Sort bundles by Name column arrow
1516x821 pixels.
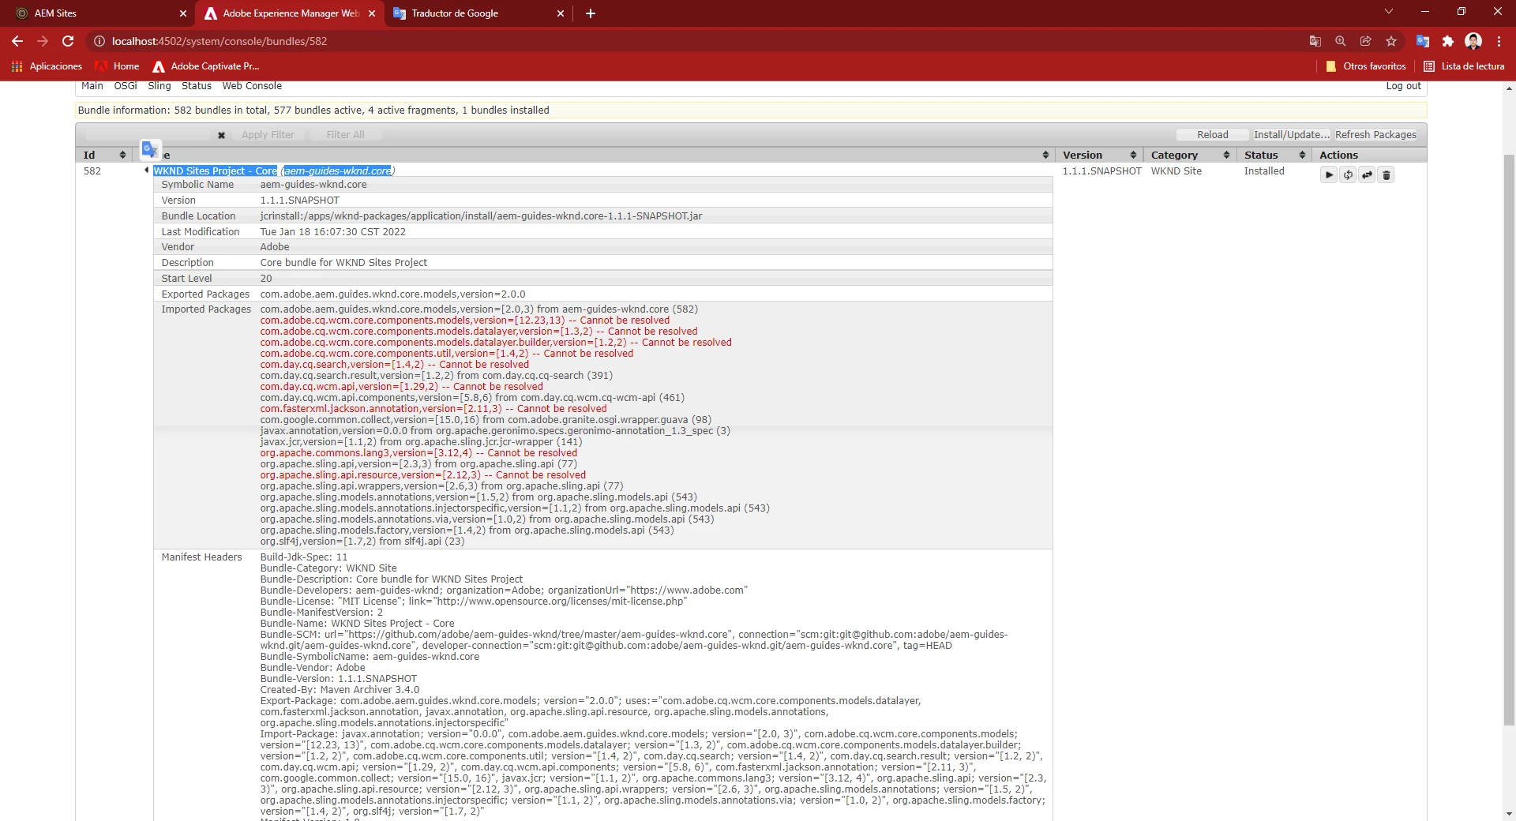click(1045, 156)
